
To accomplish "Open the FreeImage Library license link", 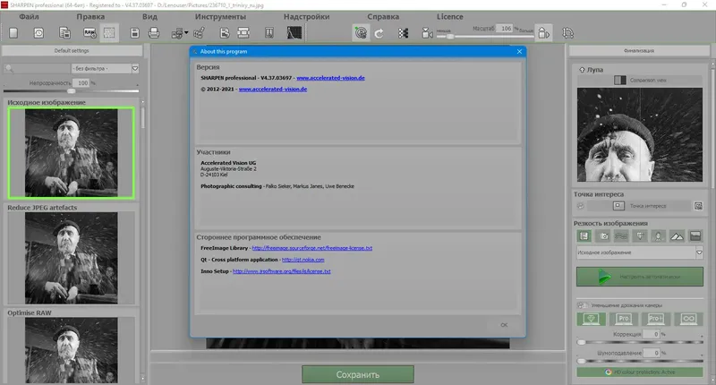I will 311,248.
